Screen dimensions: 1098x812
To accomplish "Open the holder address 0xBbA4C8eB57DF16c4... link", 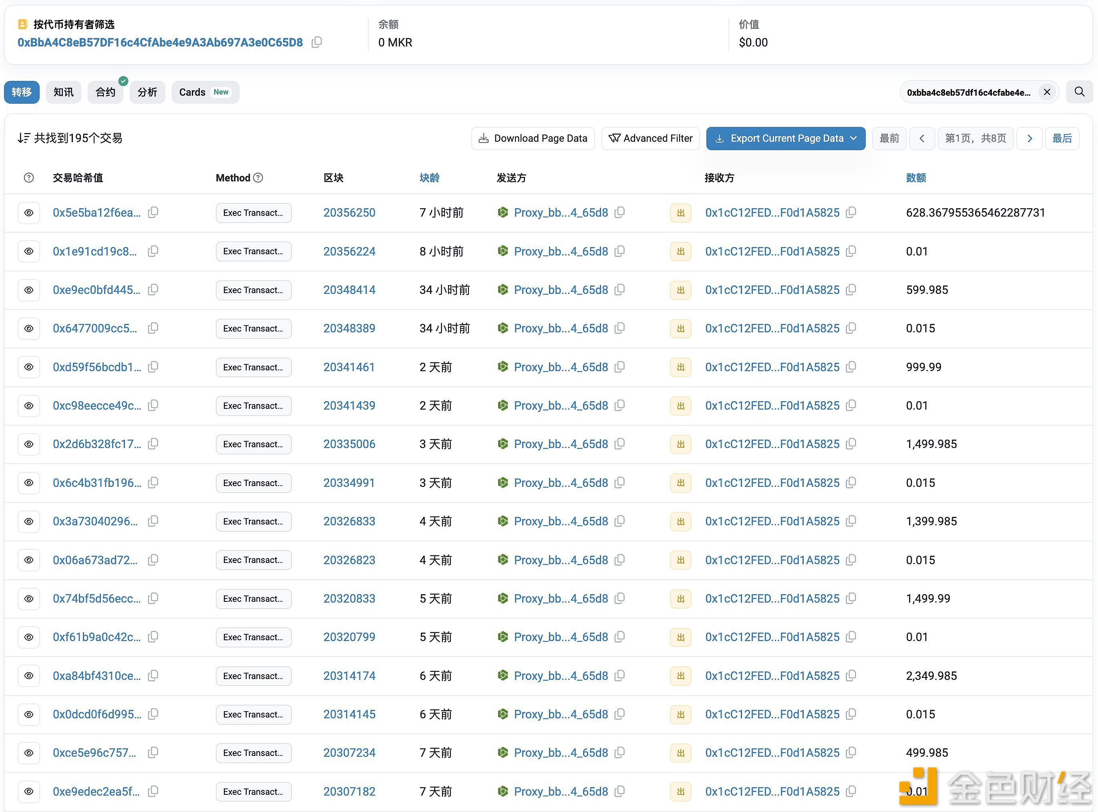I will click(160, 42).
